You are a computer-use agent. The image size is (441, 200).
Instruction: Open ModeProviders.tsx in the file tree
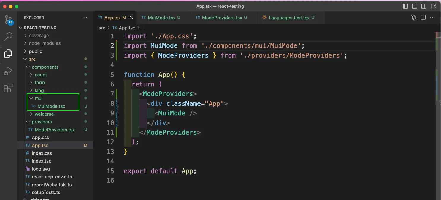55,130
